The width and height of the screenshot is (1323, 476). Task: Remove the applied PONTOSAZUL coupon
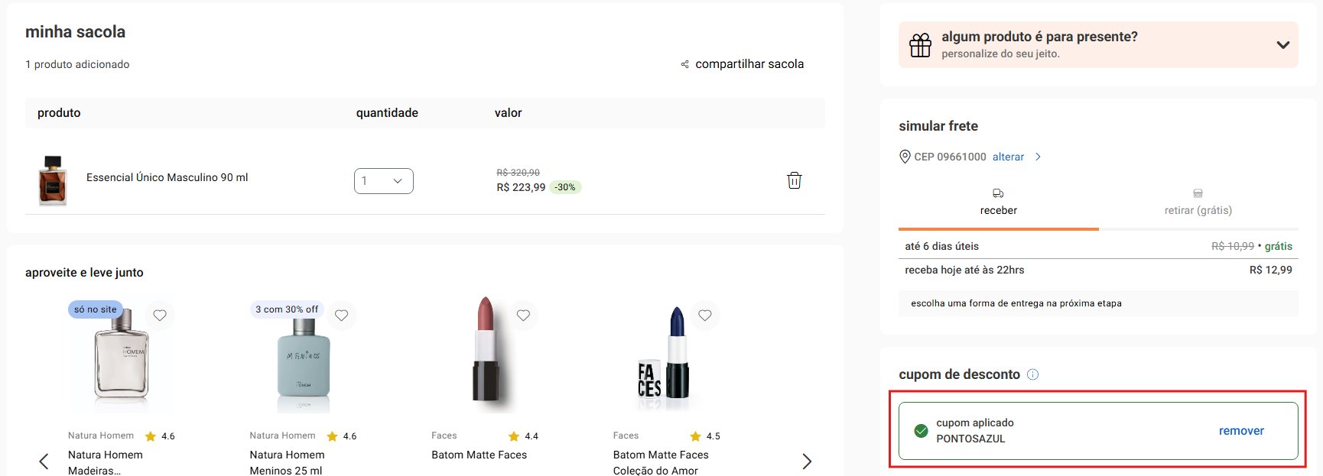pos(1240,431)
